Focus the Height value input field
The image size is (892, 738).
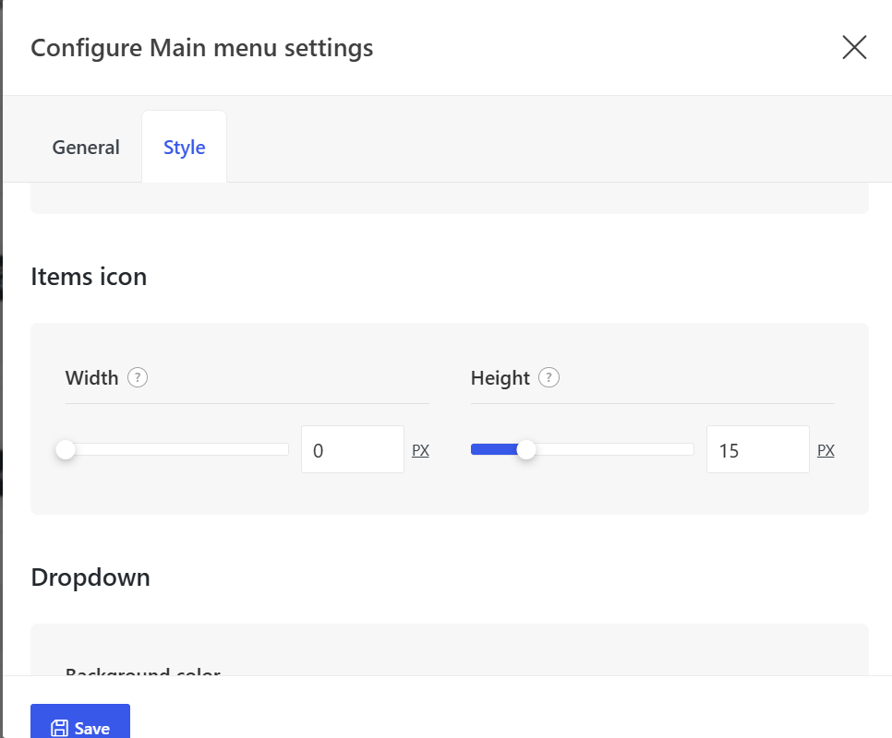[758, 449]
